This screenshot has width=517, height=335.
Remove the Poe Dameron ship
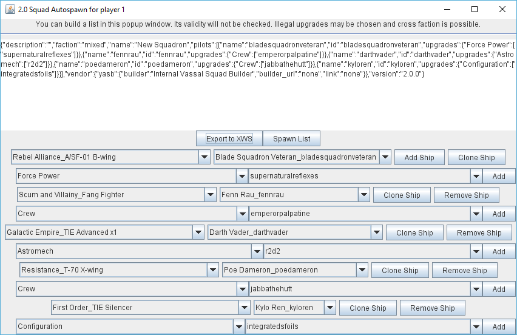click(x=465, y=270)
